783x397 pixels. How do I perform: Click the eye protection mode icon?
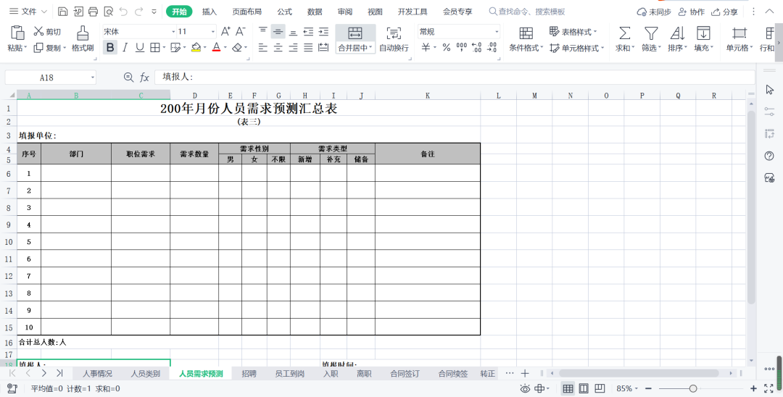coord(525,388)
